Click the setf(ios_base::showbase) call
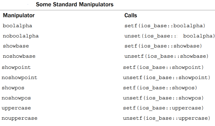215x126 pixels. click(x=163, y=46)
